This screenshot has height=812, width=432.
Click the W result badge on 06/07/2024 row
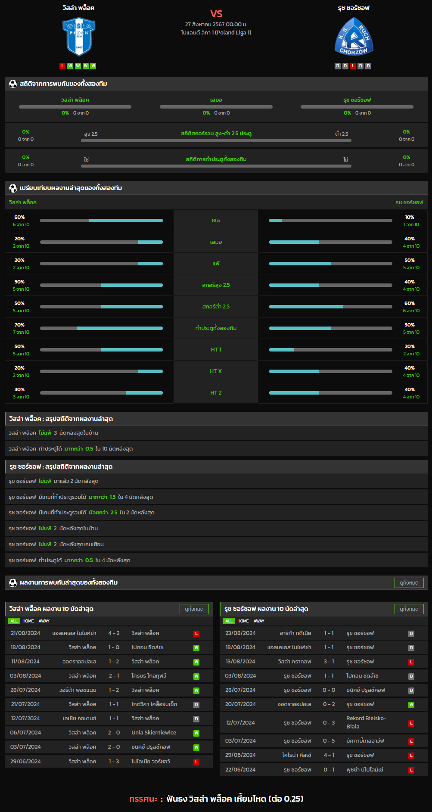click(196, 733)
